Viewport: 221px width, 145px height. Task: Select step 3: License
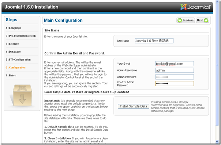(12, 44)
